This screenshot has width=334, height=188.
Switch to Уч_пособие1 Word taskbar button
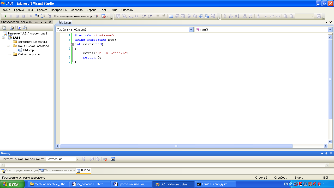(x=90, y=184)
